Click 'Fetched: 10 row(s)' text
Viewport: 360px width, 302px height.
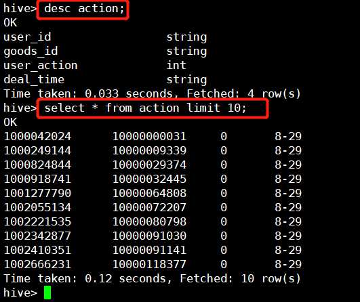coord(240,278)
